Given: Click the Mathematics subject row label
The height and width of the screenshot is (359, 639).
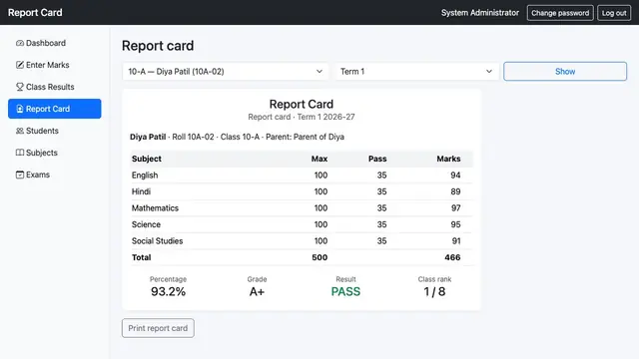Looking at the screenshot, I should coord(155,208).
